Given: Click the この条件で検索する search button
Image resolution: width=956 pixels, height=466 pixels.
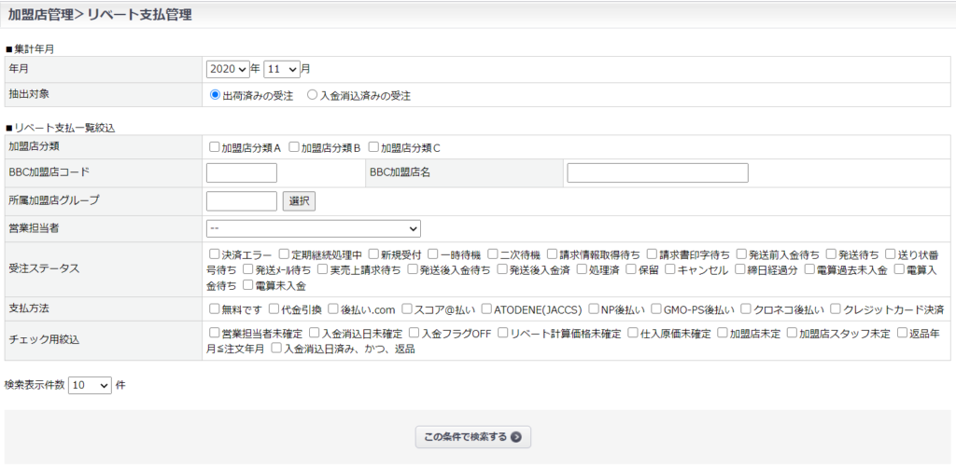Looking at the screenshot, I should (x=472, y=436).
